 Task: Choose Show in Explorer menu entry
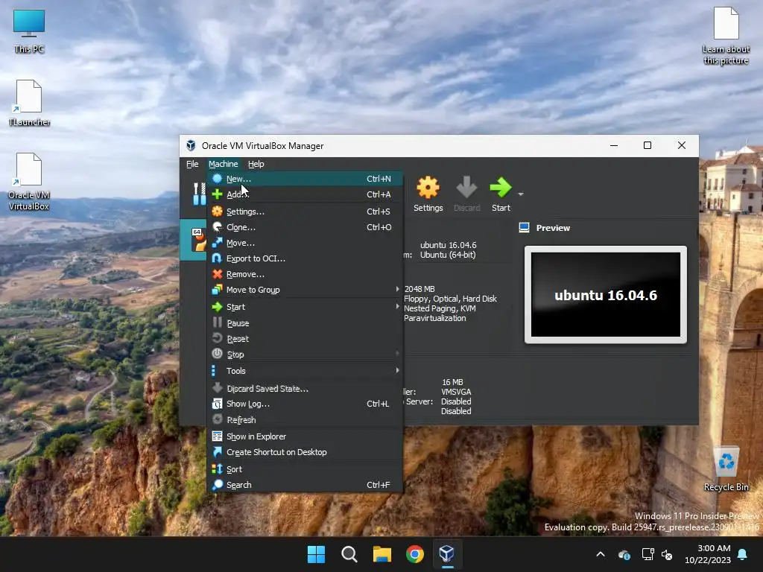pos(305,436)
